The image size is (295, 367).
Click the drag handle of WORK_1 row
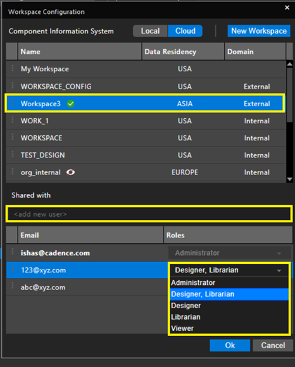point(13,121)
